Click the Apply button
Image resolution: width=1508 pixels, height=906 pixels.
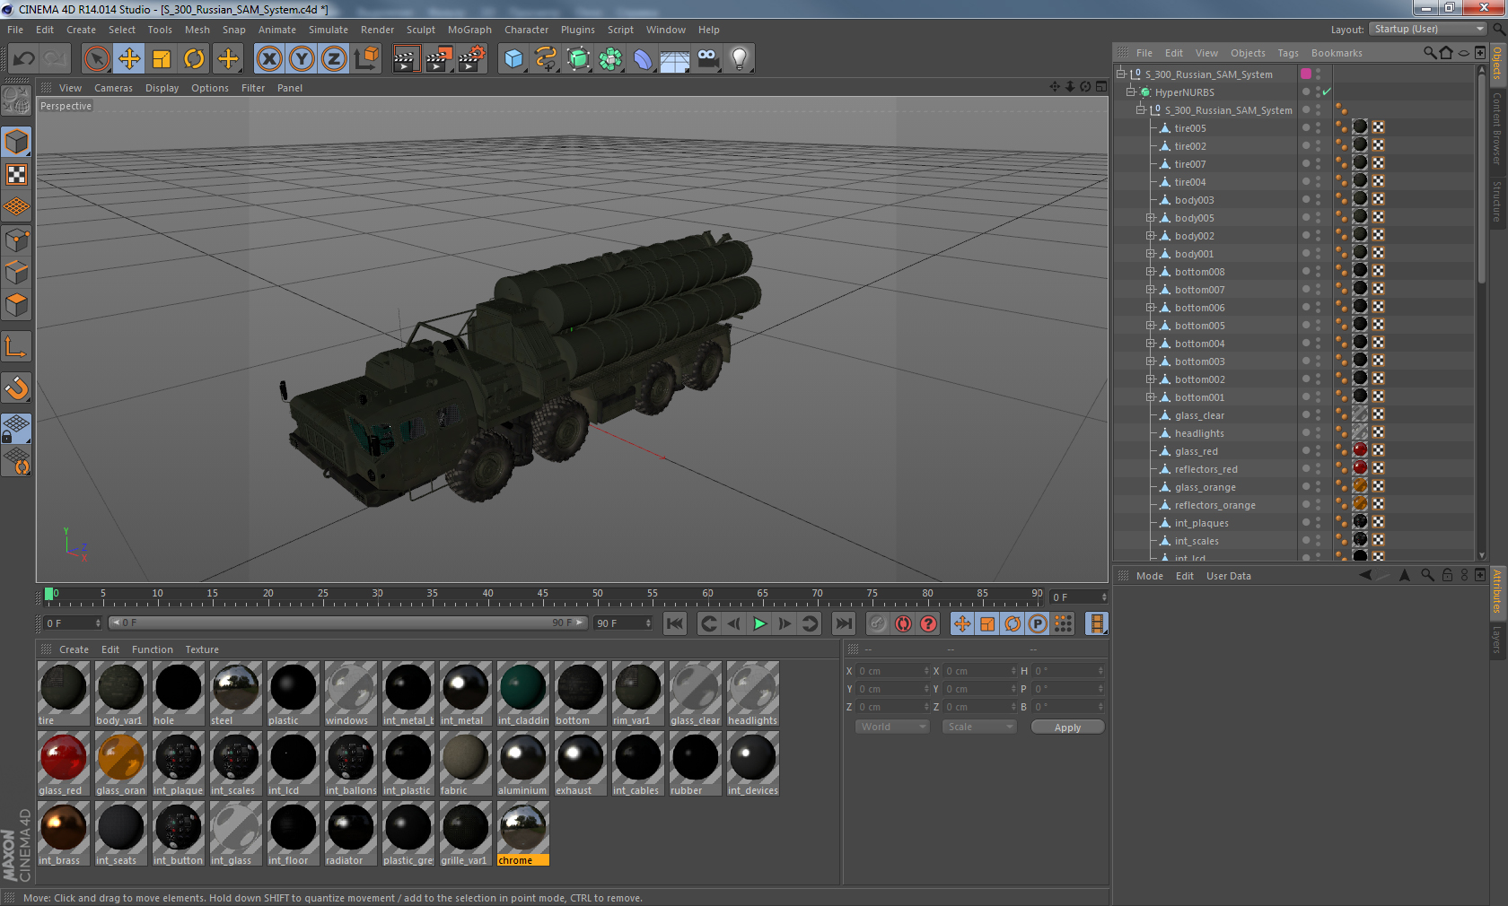click(x=1067, y=727)
